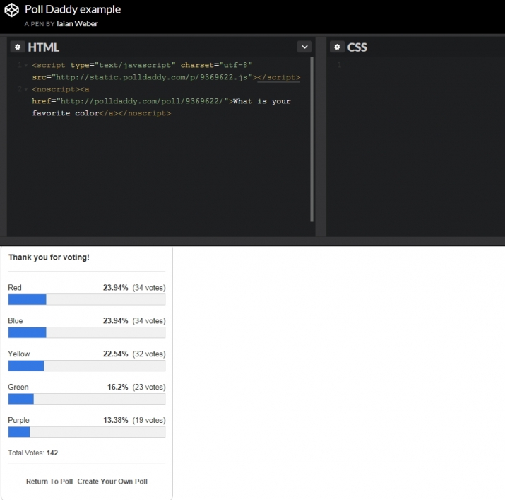Click the HTML editor vertical scrollbar
Viewport: 505px width, 500px height.
click(311, 139)
